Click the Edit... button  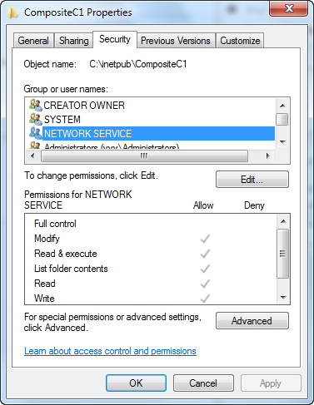point(252,180)
